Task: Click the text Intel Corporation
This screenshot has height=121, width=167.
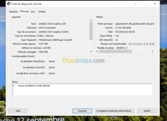Action: click(x=47, y=28)
